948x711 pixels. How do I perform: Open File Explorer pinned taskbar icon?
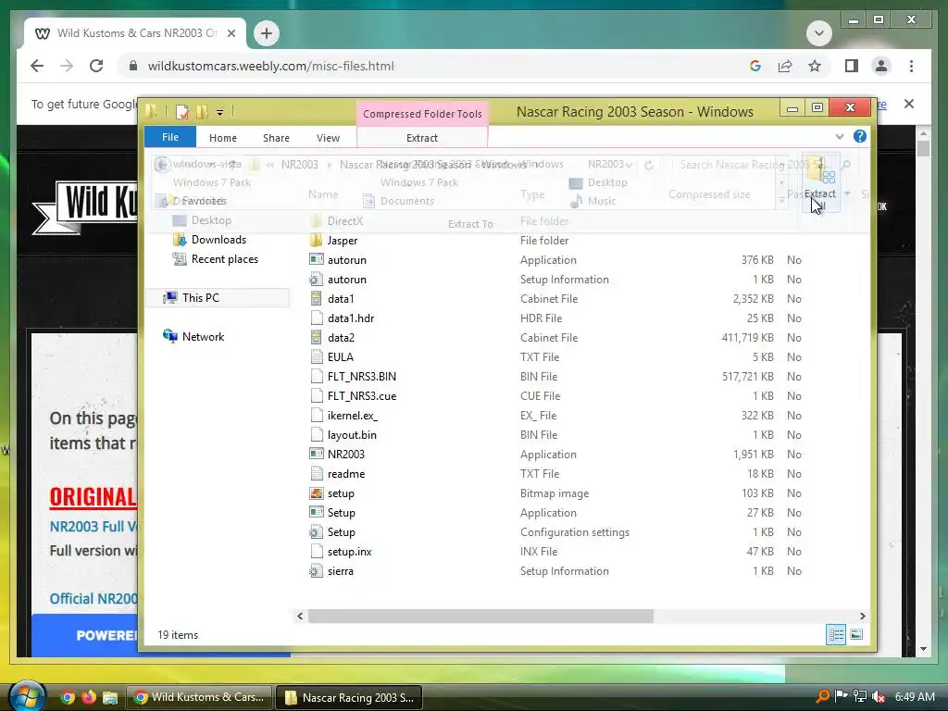point(109,697)
